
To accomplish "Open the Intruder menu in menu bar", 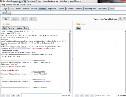I will [x=9, y=5].
